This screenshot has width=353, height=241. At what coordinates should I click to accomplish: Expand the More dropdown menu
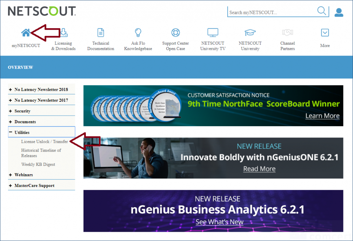click(325, 33)
